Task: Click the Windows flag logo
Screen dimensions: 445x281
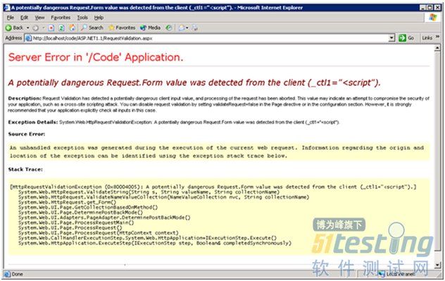Action: (x=433, y=18)
